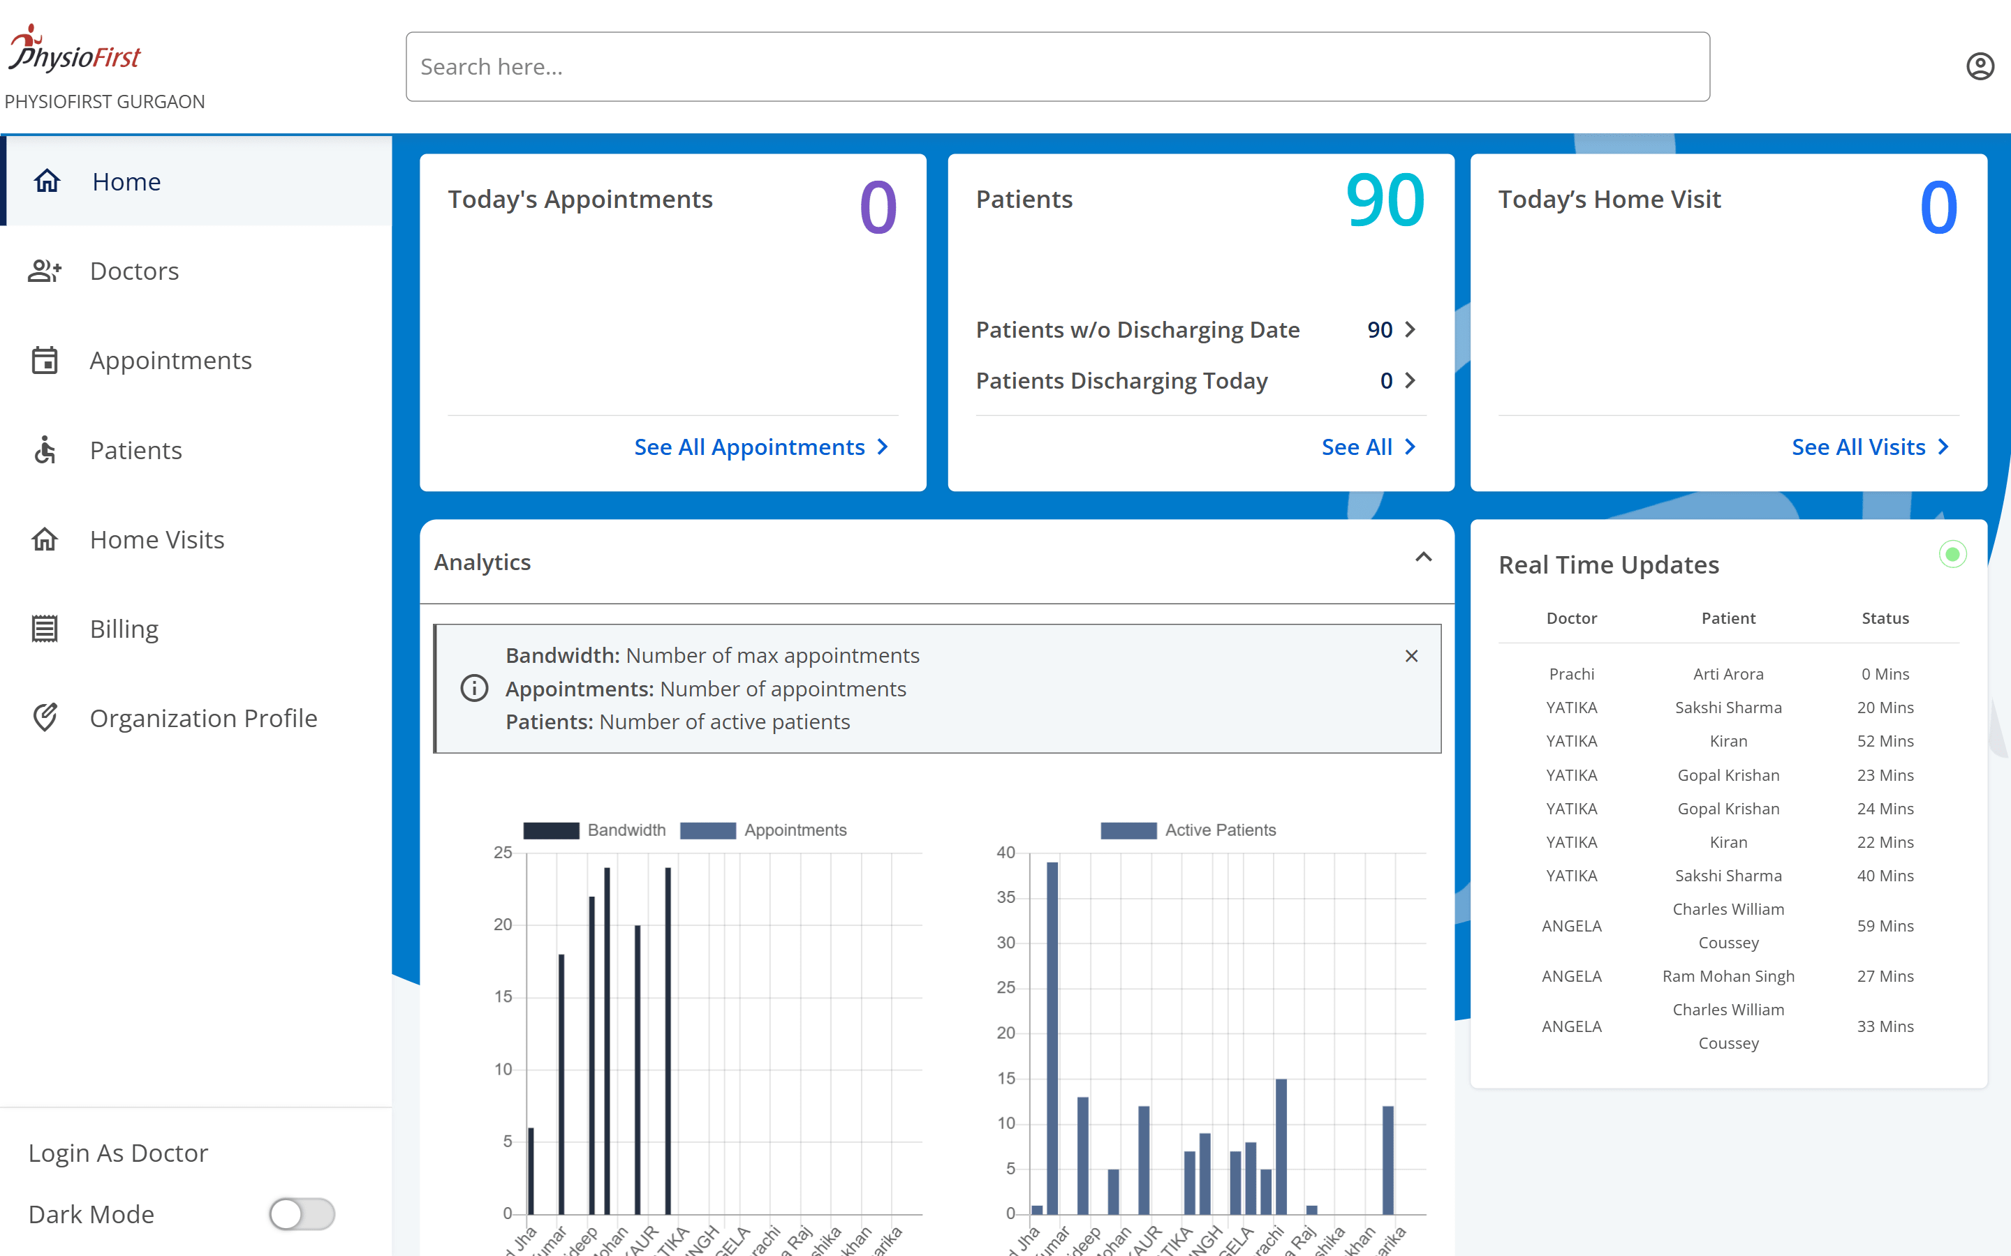
Task: Focus the Search here input field
Action: click(1058, 66)
